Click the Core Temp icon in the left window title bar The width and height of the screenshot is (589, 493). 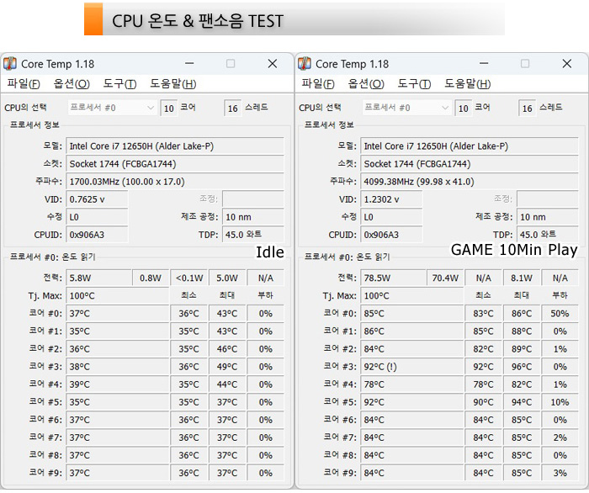pyautogui.click(x=9, y=64)
